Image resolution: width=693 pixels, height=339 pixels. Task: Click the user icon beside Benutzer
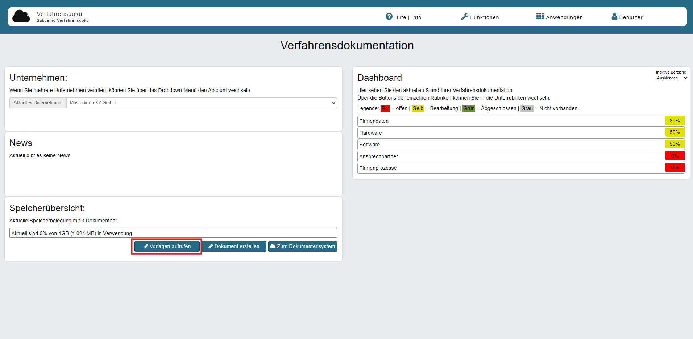tap(614, 16)
